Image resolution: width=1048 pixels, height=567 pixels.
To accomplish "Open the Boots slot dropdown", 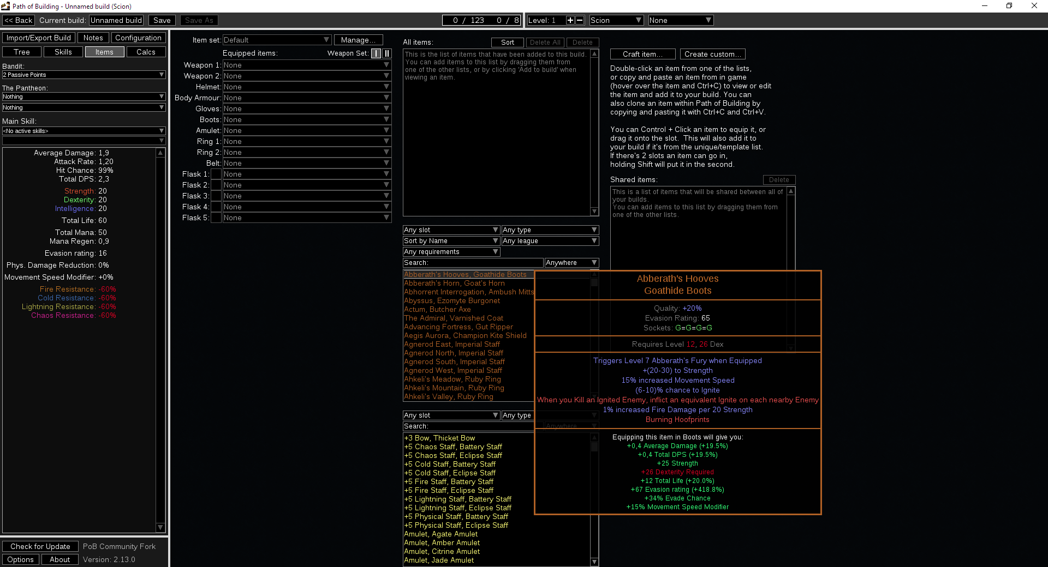I will (x=307, y=119).
